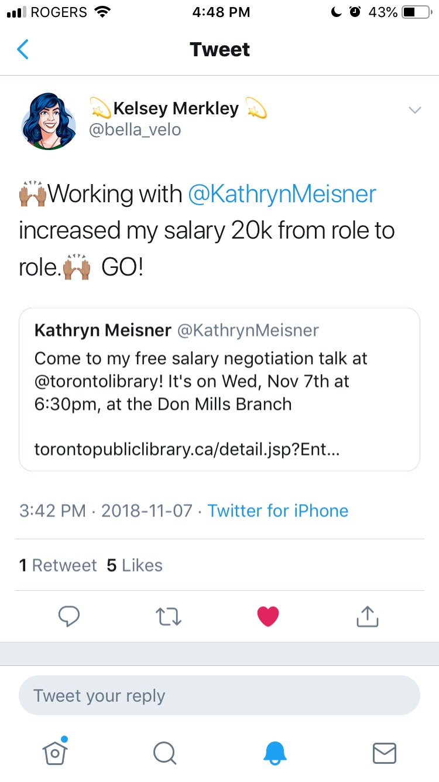Open the Messages envelope tab
This screenshot has height=782, width=439.
tap(384, 753)
